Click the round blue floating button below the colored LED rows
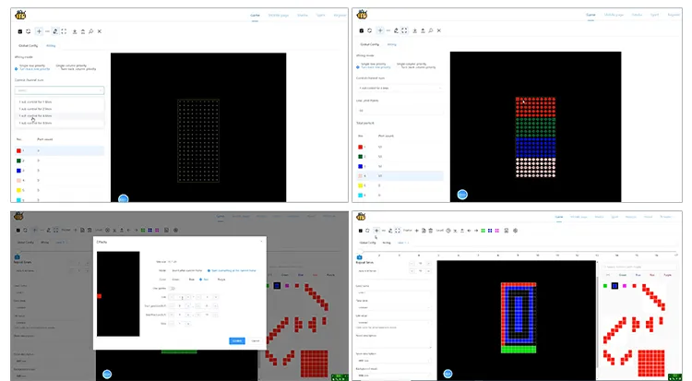 click(461, 195)
